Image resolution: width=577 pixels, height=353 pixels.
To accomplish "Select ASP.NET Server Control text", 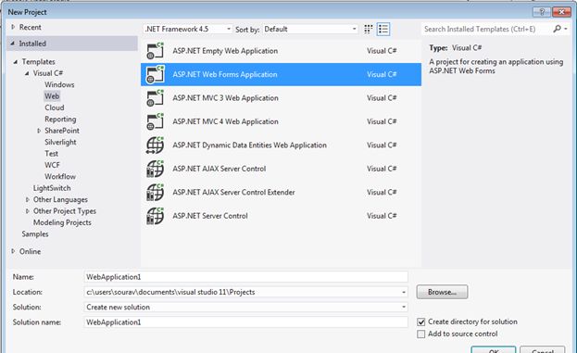I will 210,216.
